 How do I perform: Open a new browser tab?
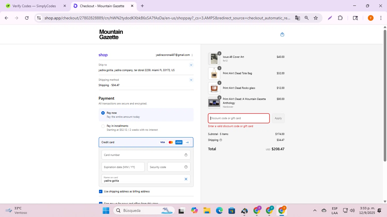[x=142, y=6]
